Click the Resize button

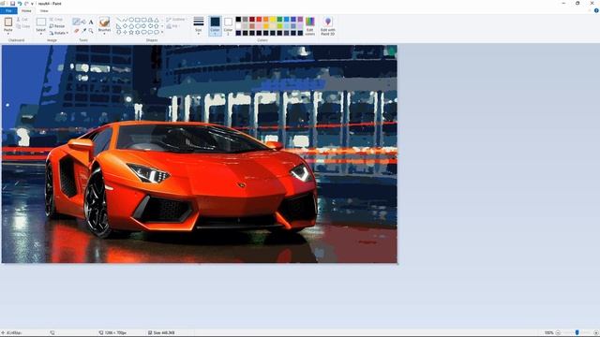pos(57,26)
